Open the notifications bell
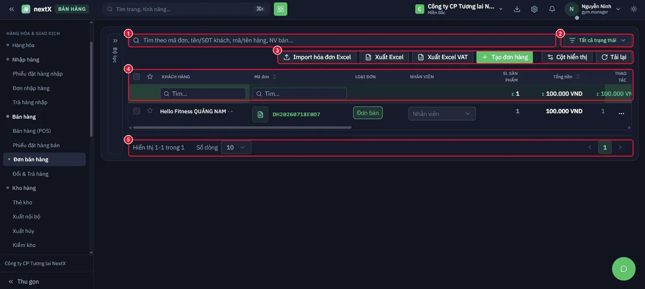Screen dimensions: 645x289 (x=552, y=9)
